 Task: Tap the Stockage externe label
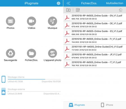pos(16,89)
